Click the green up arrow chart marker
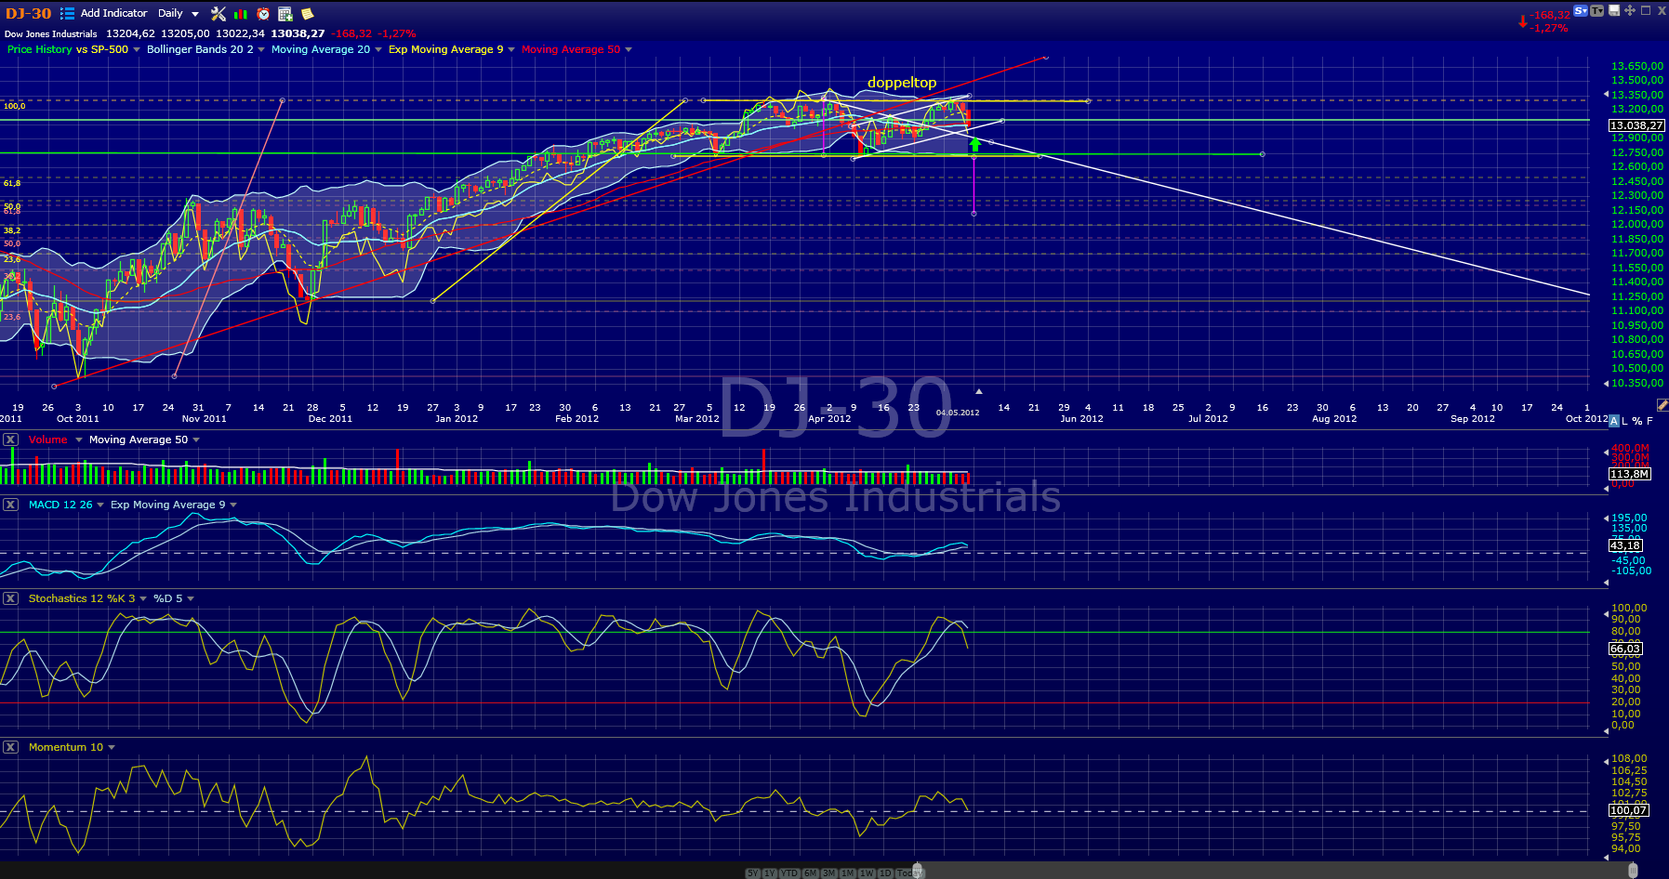Screen dimensions: 1669x879 coord(975,144)
